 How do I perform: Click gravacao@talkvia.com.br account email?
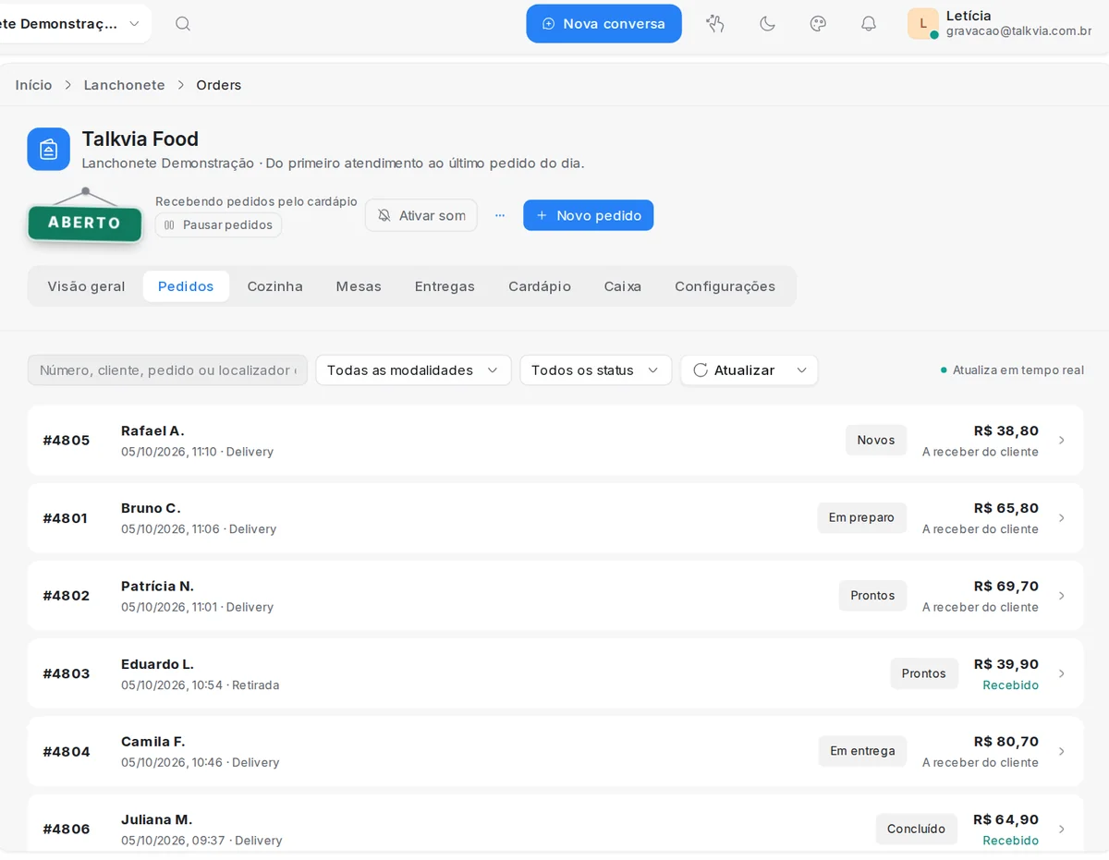coord(1019,31)
